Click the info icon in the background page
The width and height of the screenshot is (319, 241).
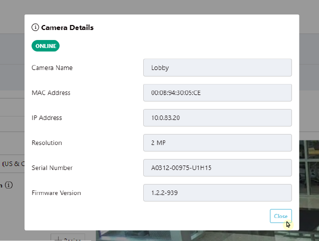click(x=9, y=185)
